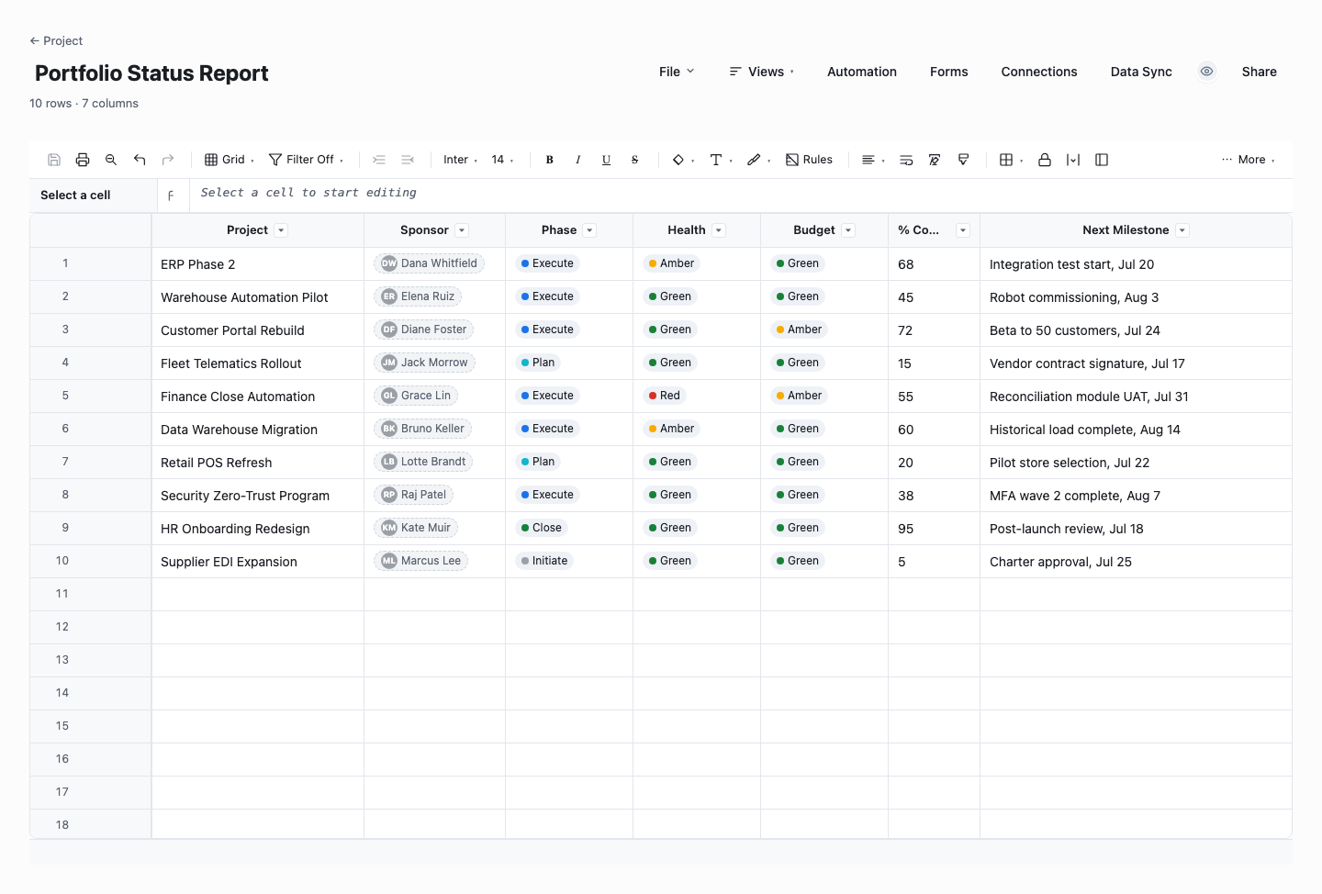This screenshot has width=1322, height=894.
Task: Open the % Co... column header dropdown
Action: pyautogui.click(x=963, y=230)
